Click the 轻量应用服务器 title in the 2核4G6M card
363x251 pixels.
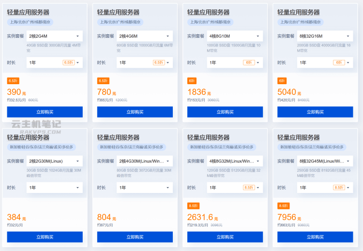(118, 12)
